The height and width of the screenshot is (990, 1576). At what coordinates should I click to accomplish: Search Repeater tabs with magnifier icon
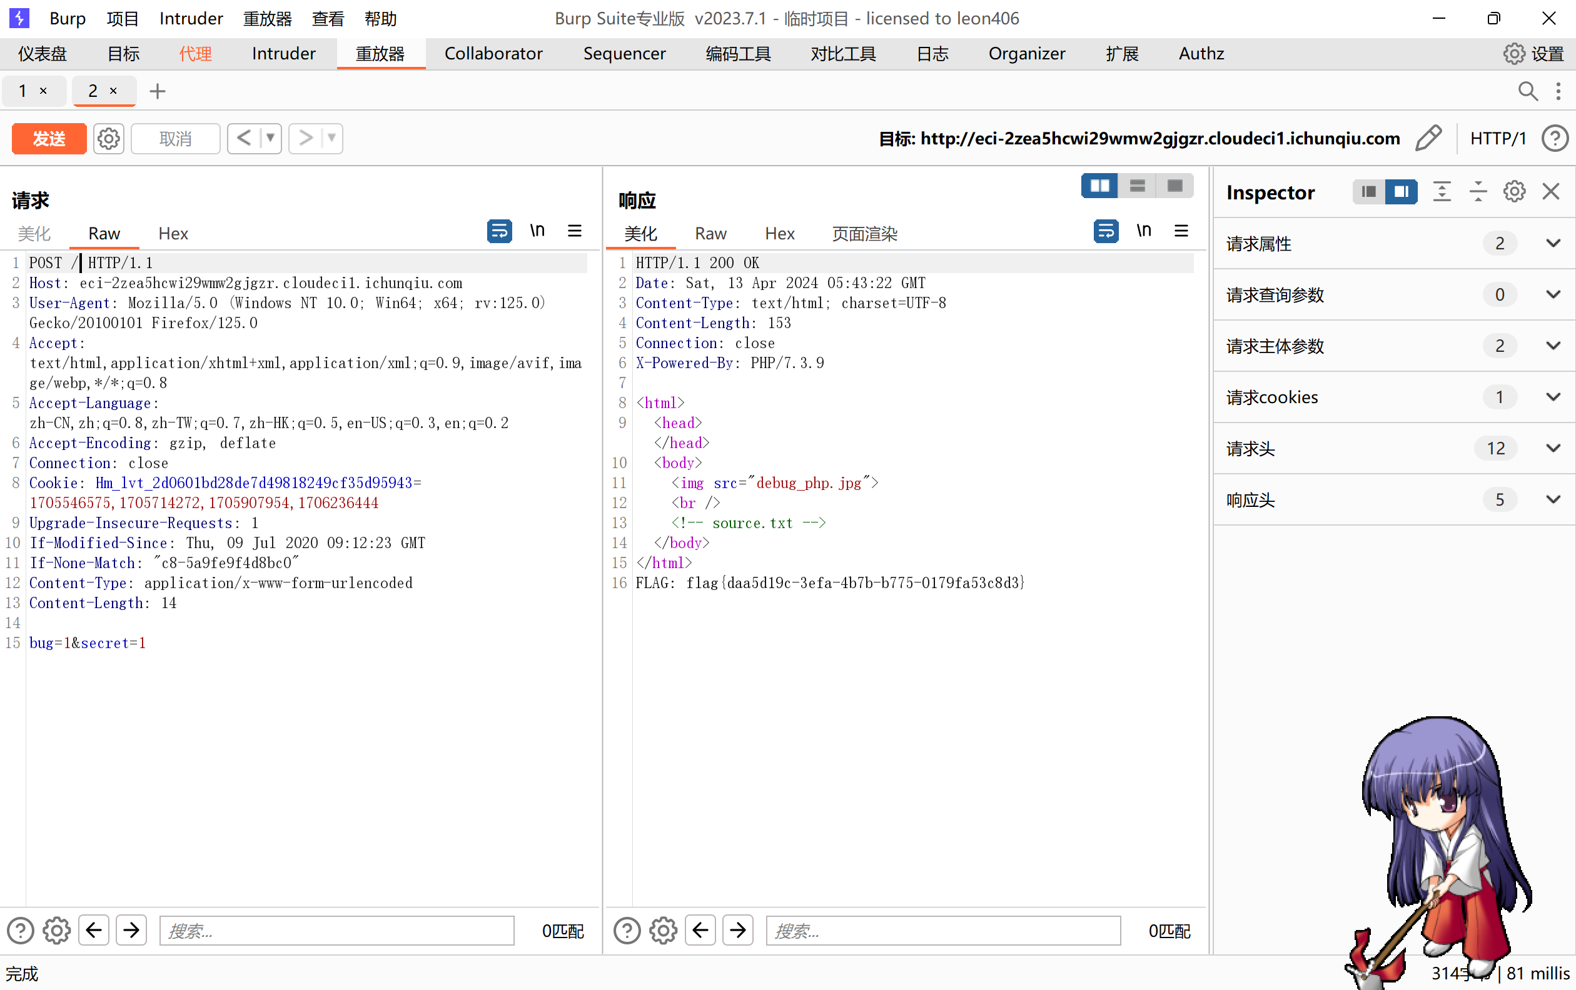coord(1528,91)
